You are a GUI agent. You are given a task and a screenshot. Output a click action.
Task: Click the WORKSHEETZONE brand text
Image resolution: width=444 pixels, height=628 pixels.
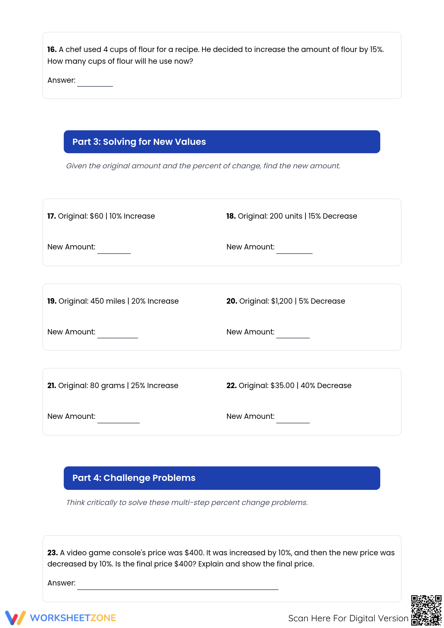[73, 618]
